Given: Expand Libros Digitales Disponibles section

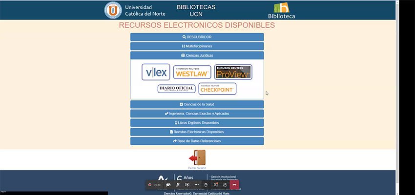Looking at the screenshot, I should tap(197, 123).
